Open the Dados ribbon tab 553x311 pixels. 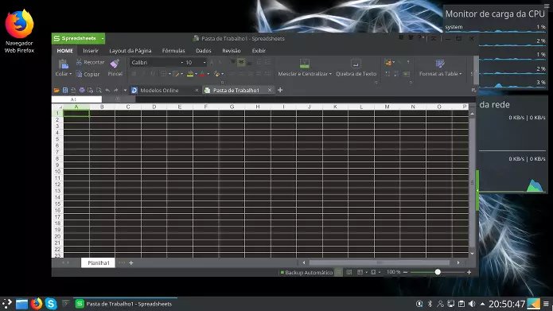[204, 51]
